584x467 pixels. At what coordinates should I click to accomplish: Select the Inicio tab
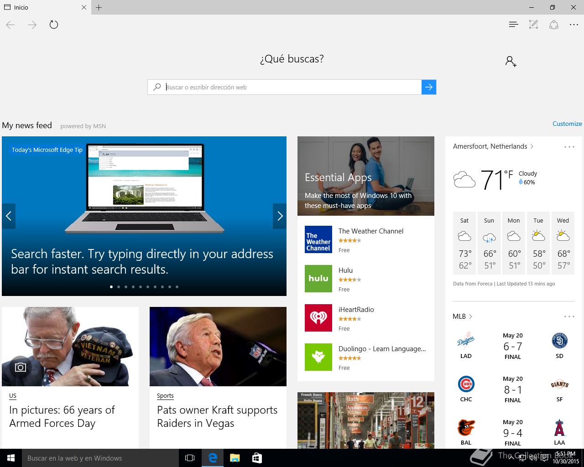pos(45,7)
